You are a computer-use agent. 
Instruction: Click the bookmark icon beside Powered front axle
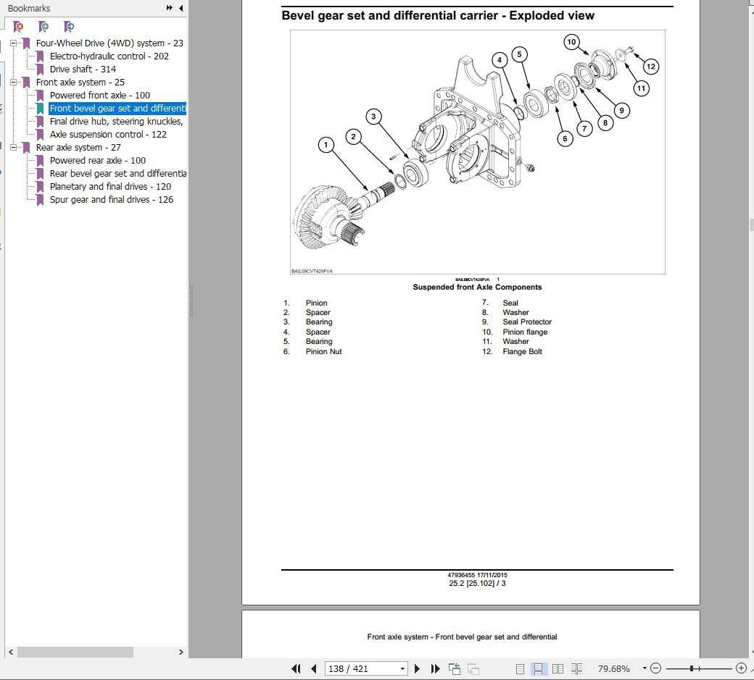41,95
